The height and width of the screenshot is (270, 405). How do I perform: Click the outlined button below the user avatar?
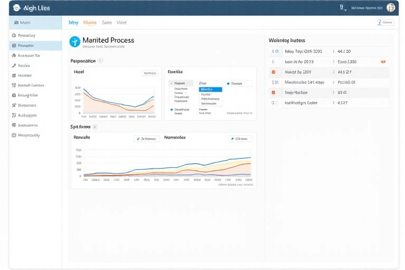pos(385,23)
